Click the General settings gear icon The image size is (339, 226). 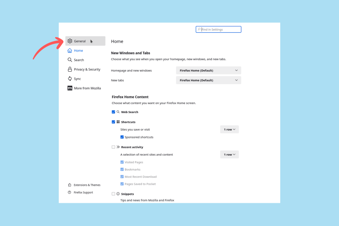70,41
